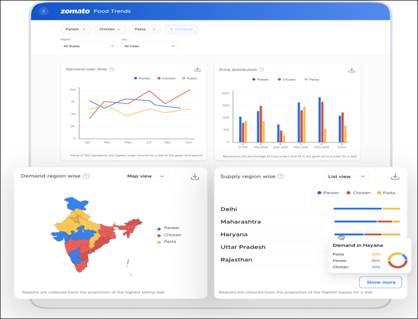Download the Demand region wise map
Image resolution: width=418 pixels, height=319 pixels.
[196, 175]
